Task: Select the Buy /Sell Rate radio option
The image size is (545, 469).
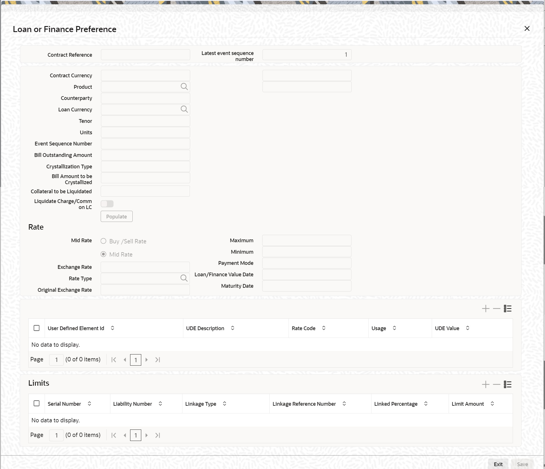Action: click(x=104, y=241)
